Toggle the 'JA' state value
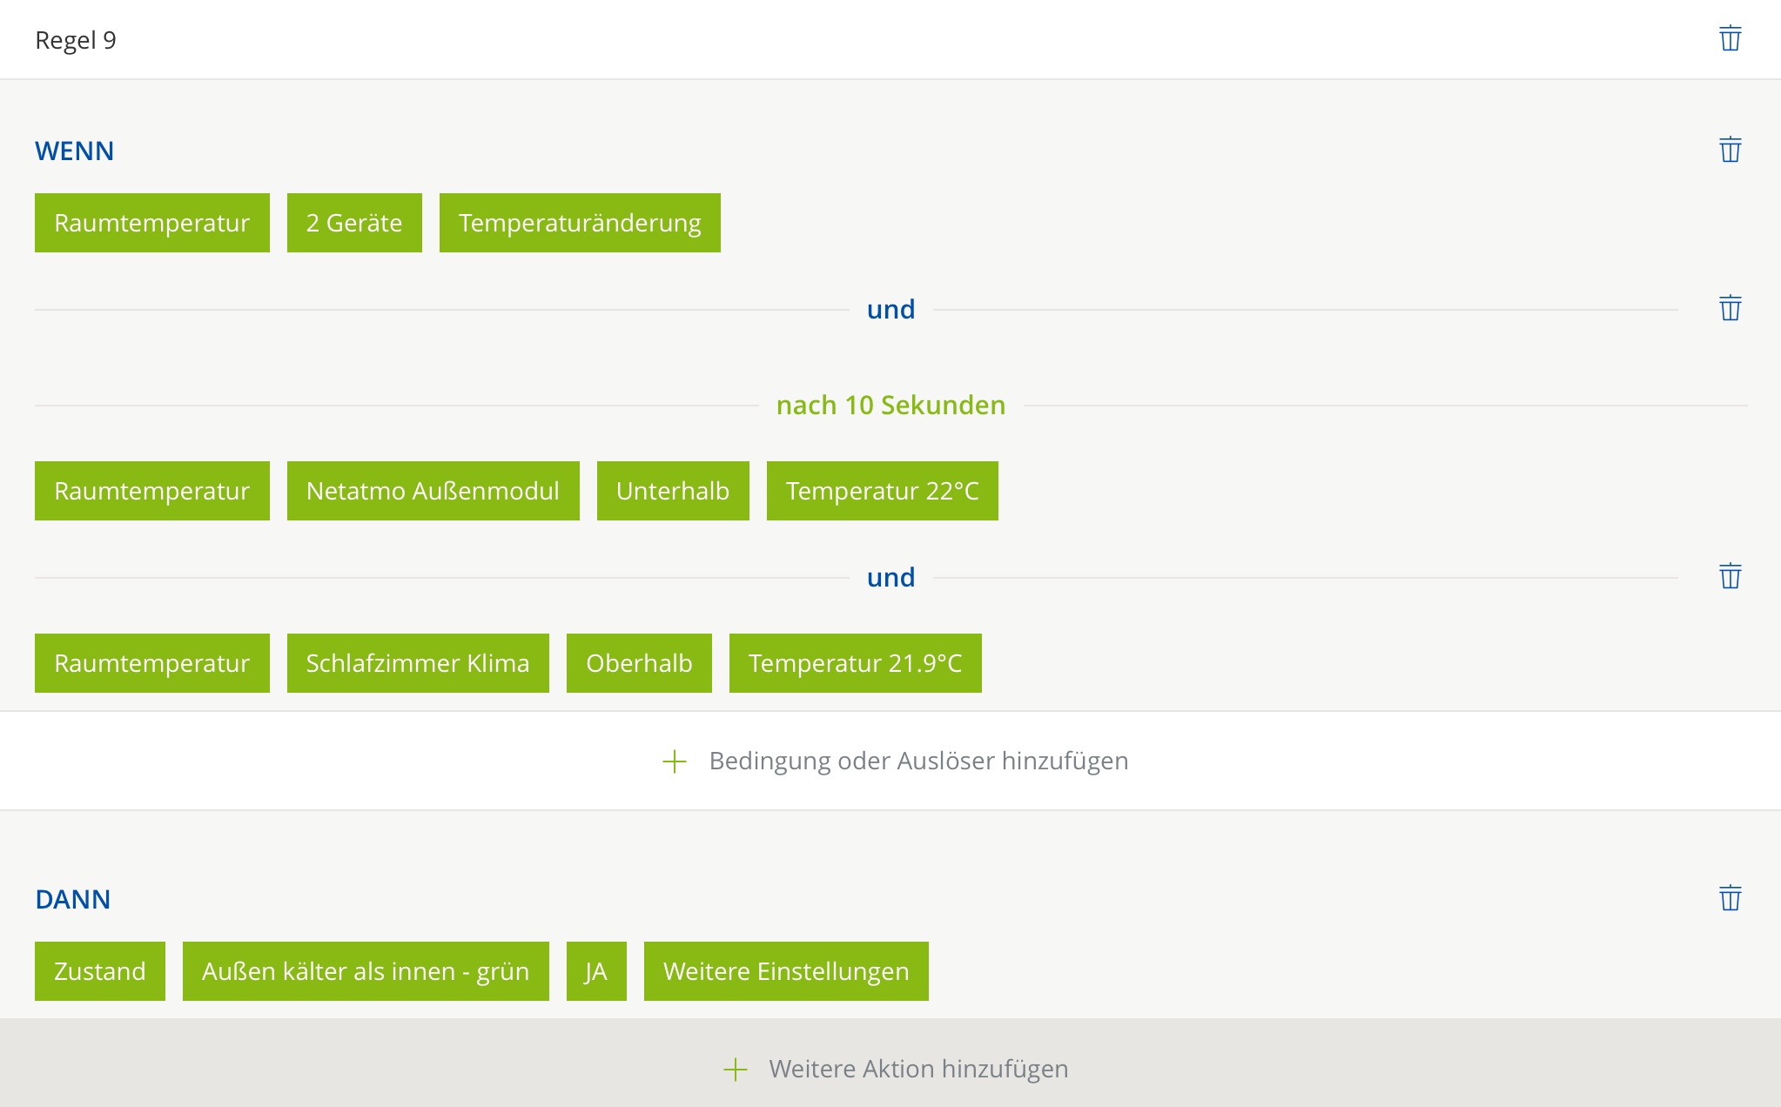 [x=596, y=971]
